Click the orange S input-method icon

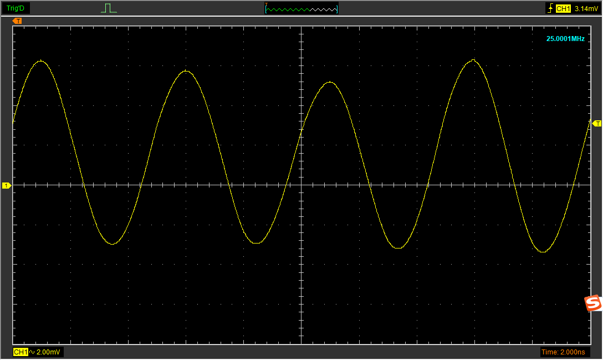pyautogui.click(x=592, y=303)
